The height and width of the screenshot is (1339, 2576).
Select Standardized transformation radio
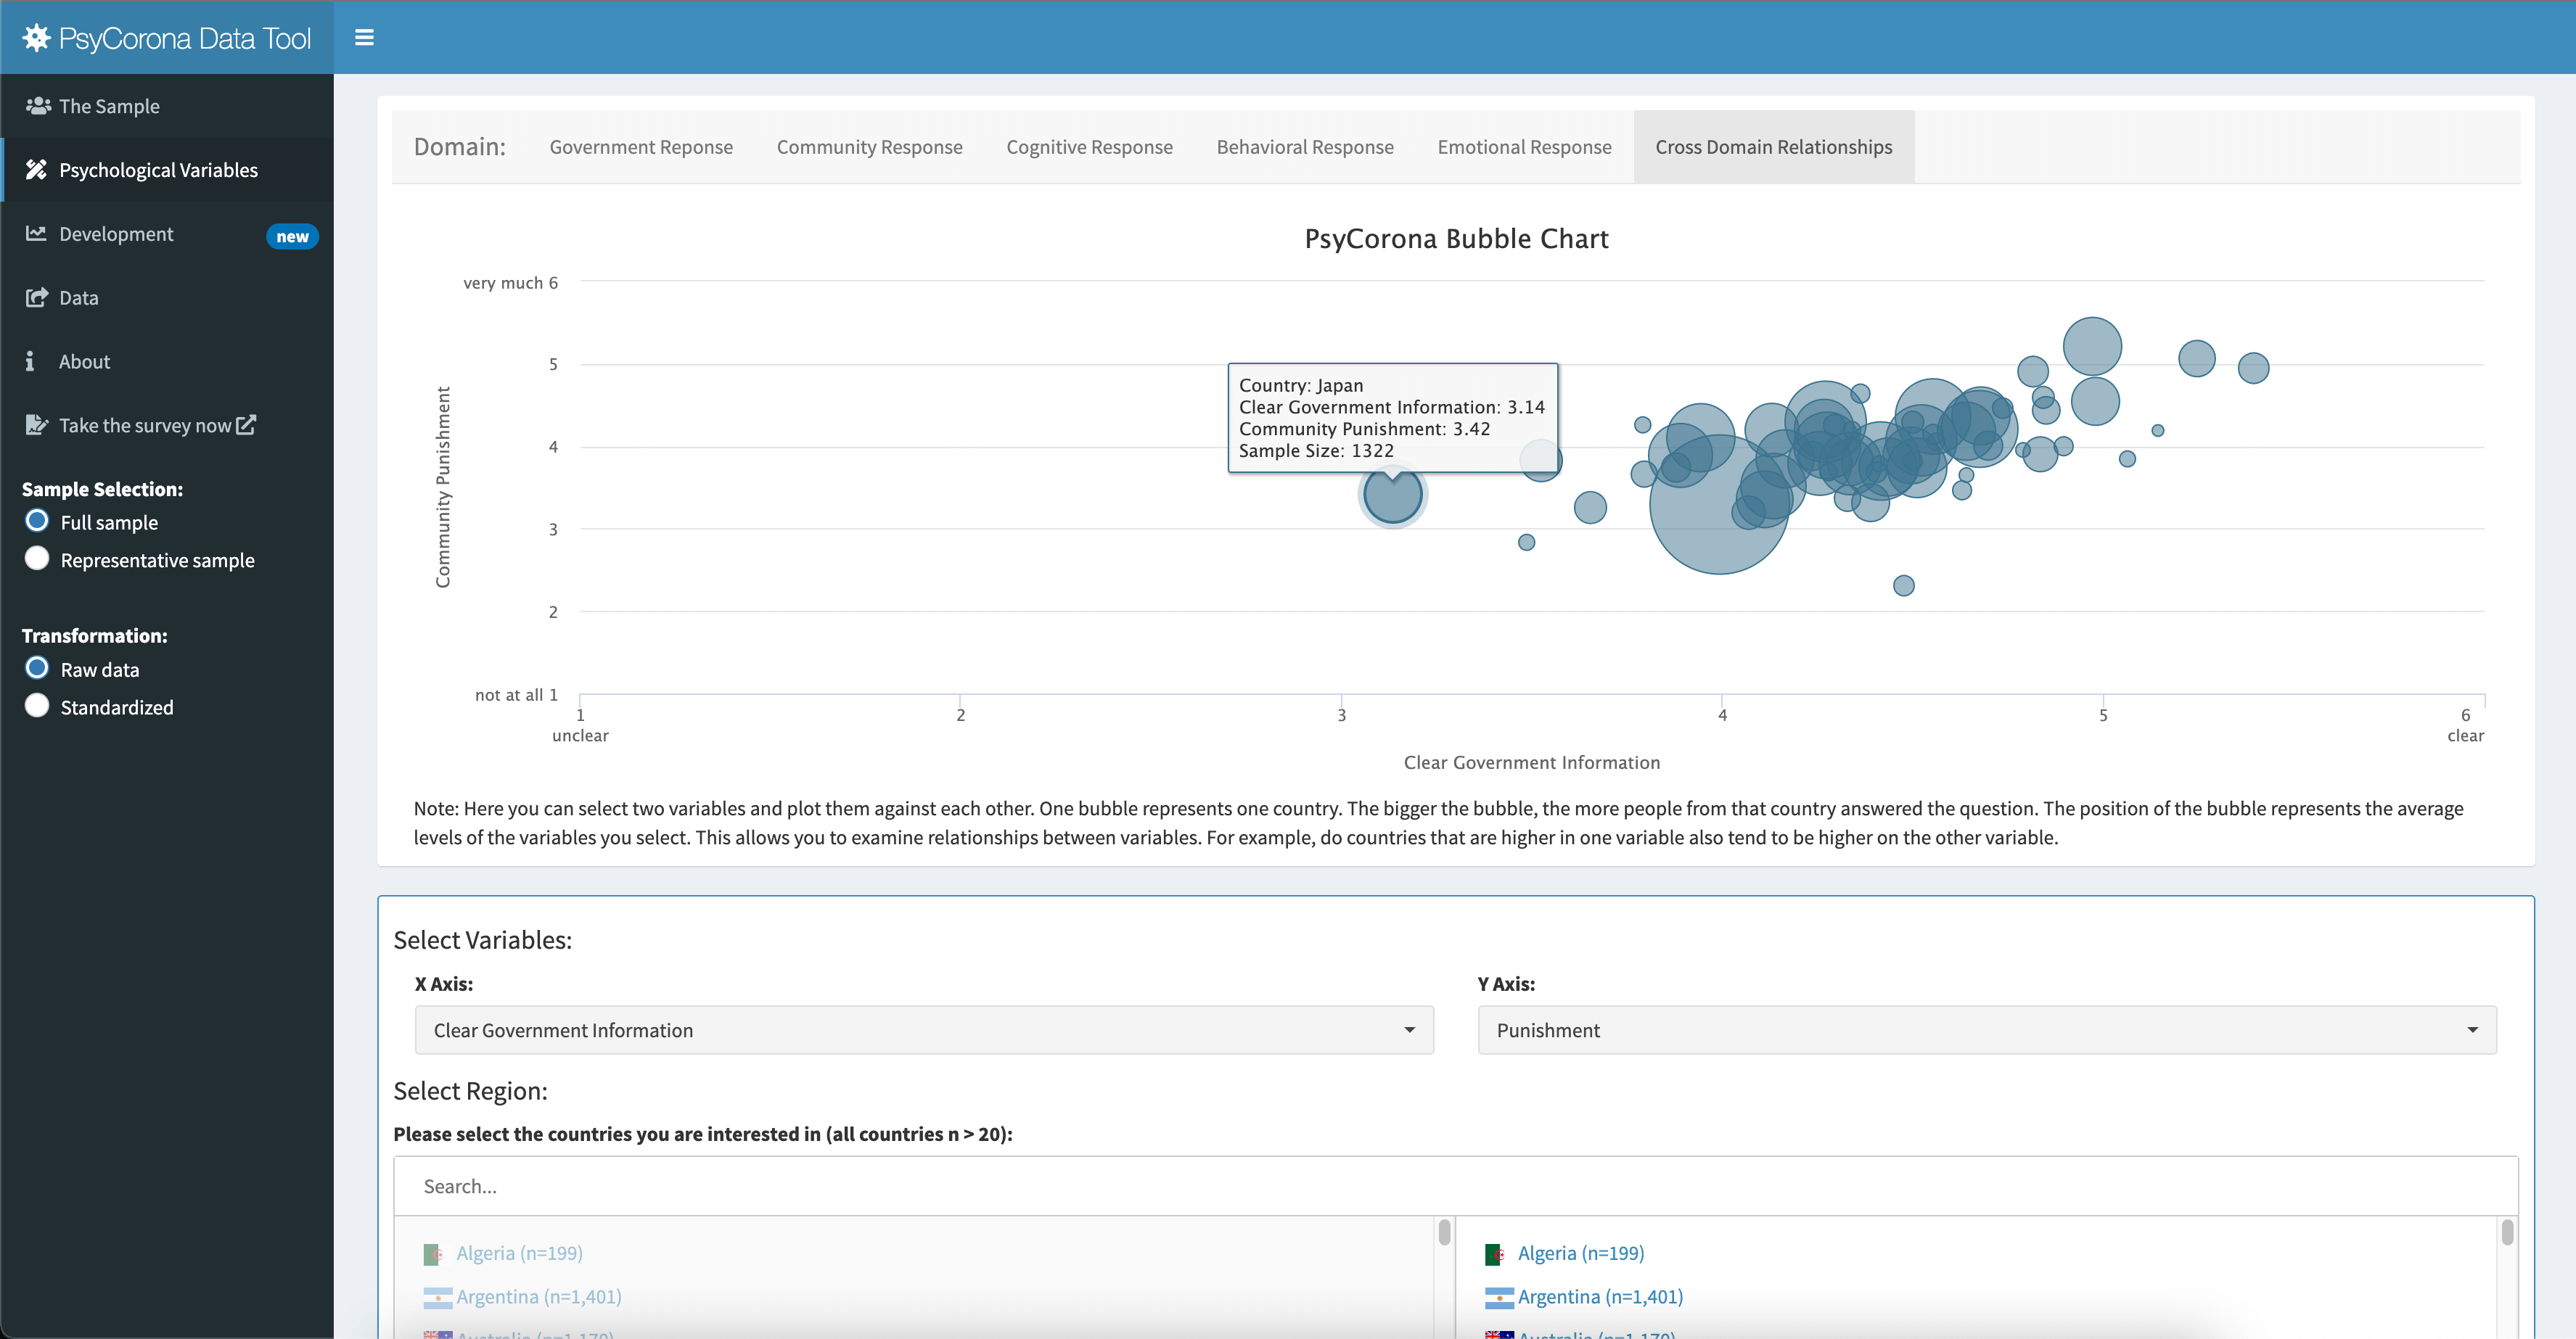pyautogui.click(x=37, y=706)
